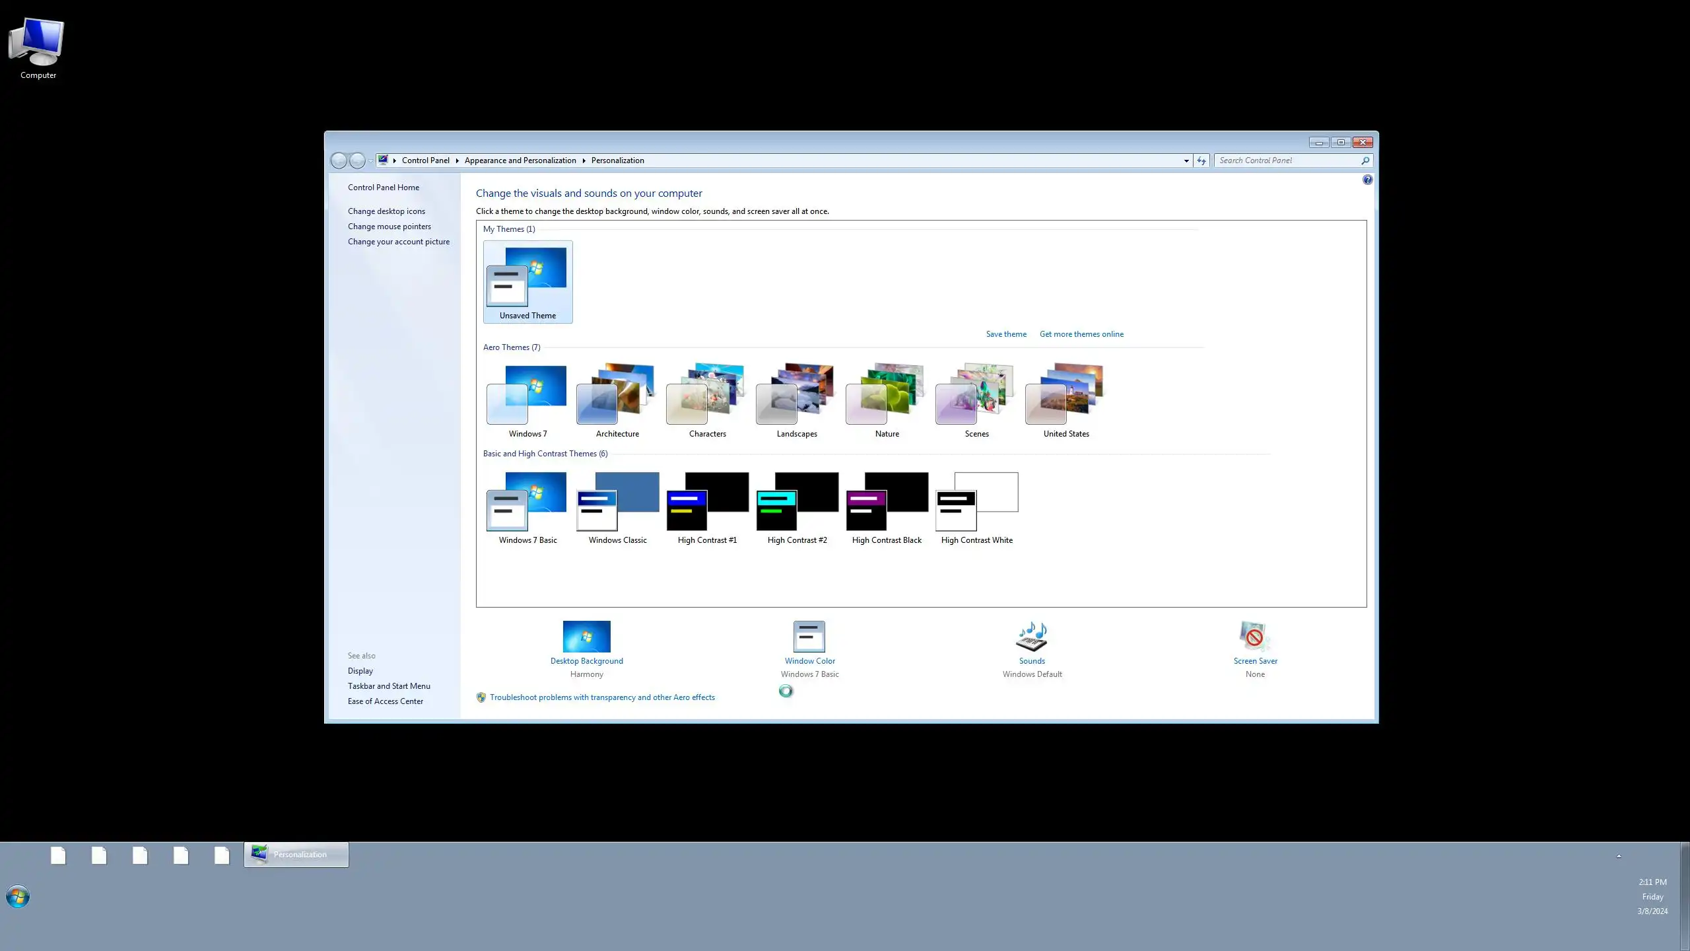Viewport: 1690px width, 951px height.
Task: Click Control Panel Home in the sidebar
Action: [384, 188]
